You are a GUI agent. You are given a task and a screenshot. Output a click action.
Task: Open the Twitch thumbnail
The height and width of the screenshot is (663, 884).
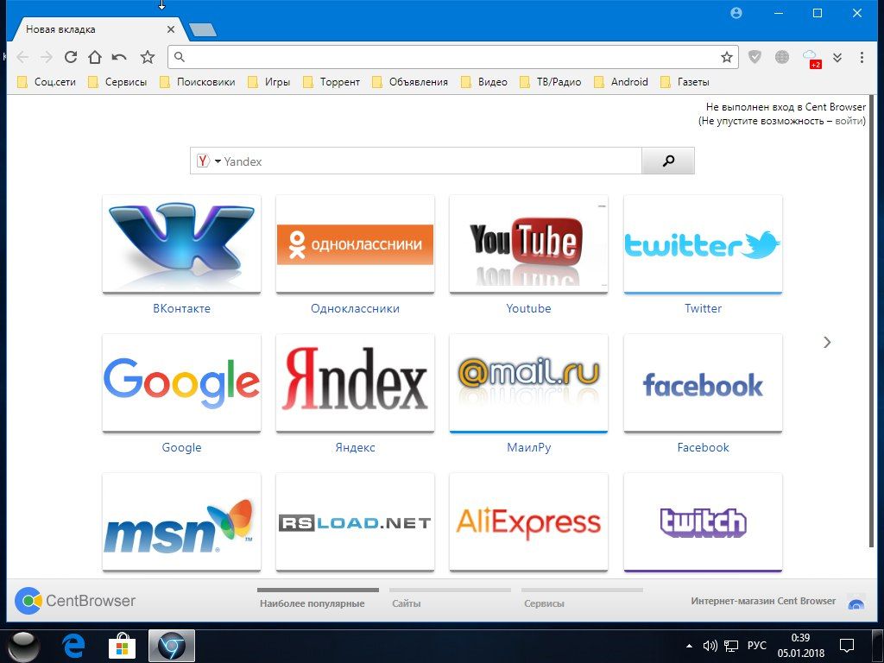tap(703, 522)
